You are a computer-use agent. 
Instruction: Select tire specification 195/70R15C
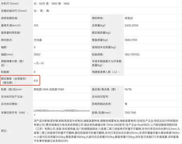pyautogui.click(x=132, y=55)
